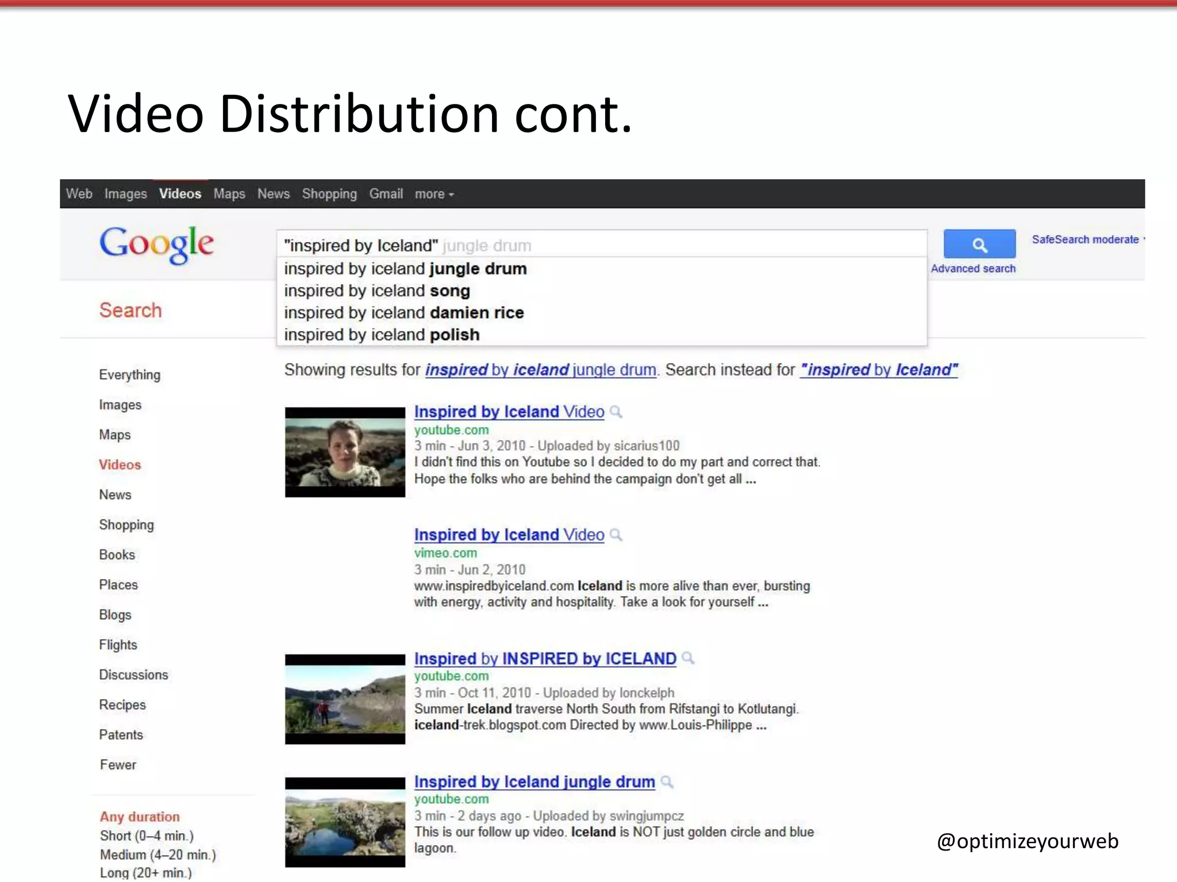Image resolution: width=1177 pixels, height=882 pixels.
Task: Search instead for quoted "inspired by Iceland"
Action: point(879,370)
